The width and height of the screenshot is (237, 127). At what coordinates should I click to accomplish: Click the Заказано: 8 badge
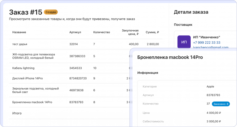click(221, 104)
